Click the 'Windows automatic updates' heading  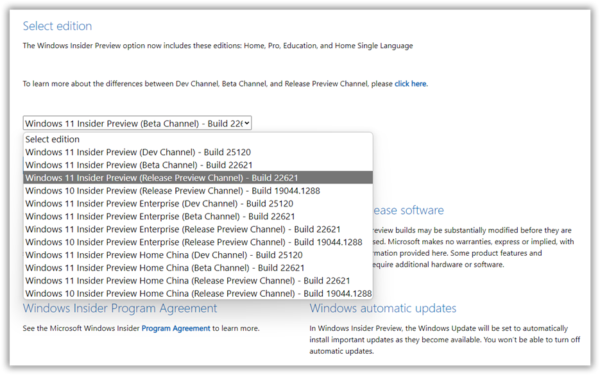pos(382,308)
